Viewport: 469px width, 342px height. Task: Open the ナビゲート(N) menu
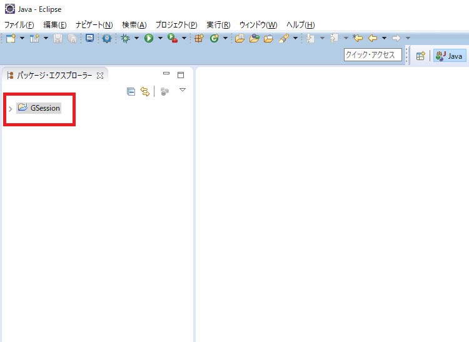[x=94, y=25]
